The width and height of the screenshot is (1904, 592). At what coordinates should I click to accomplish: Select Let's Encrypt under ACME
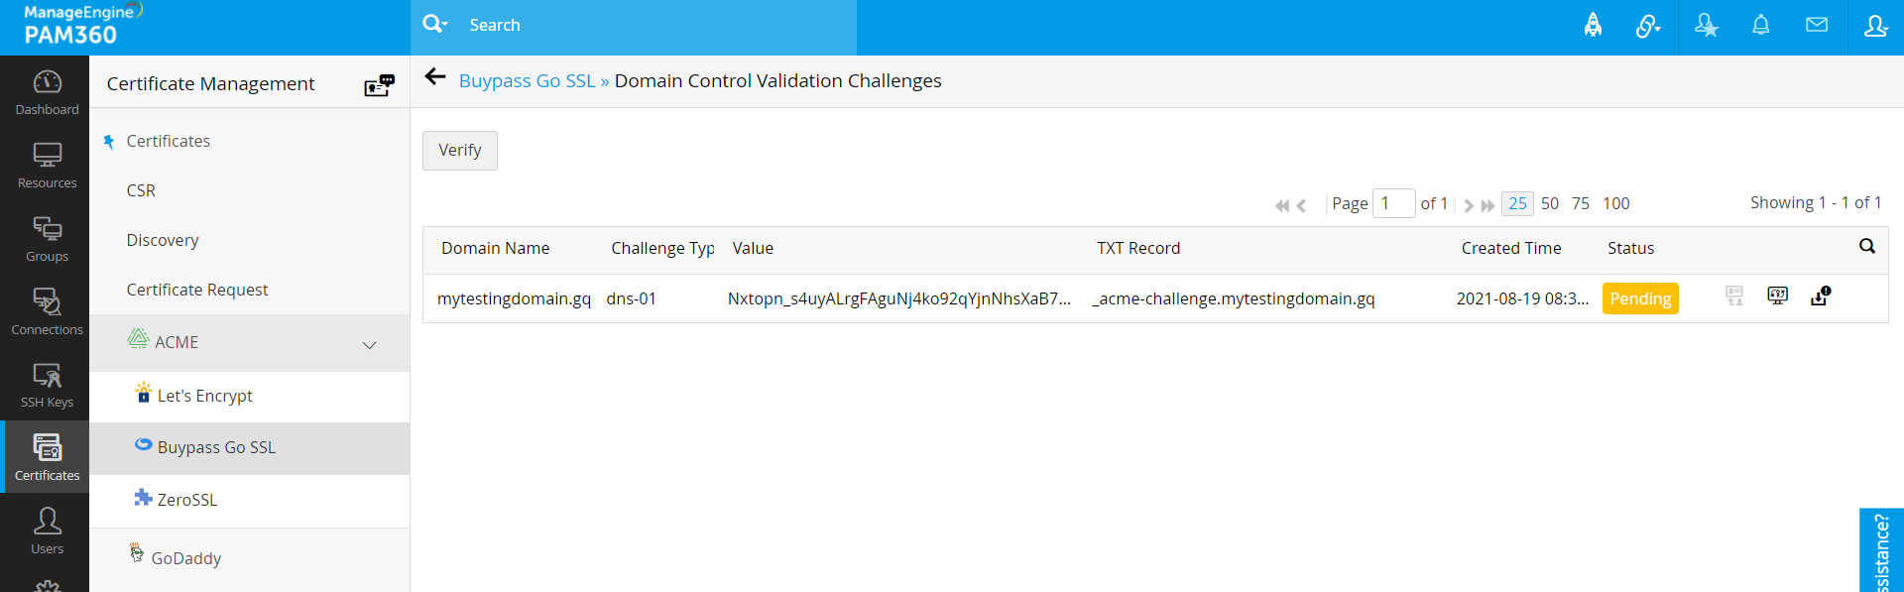(x=205, y=396)
